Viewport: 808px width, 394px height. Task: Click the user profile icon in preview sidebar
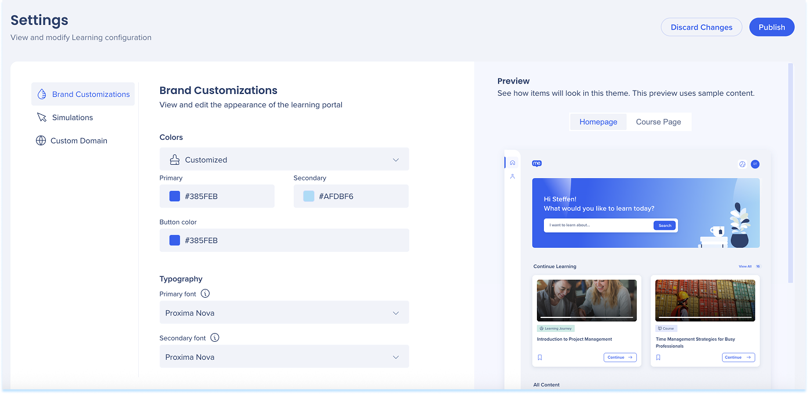512,176
